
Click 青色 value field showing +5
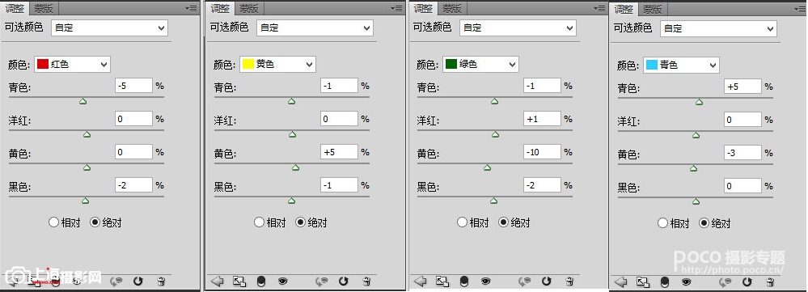(742, 87)
